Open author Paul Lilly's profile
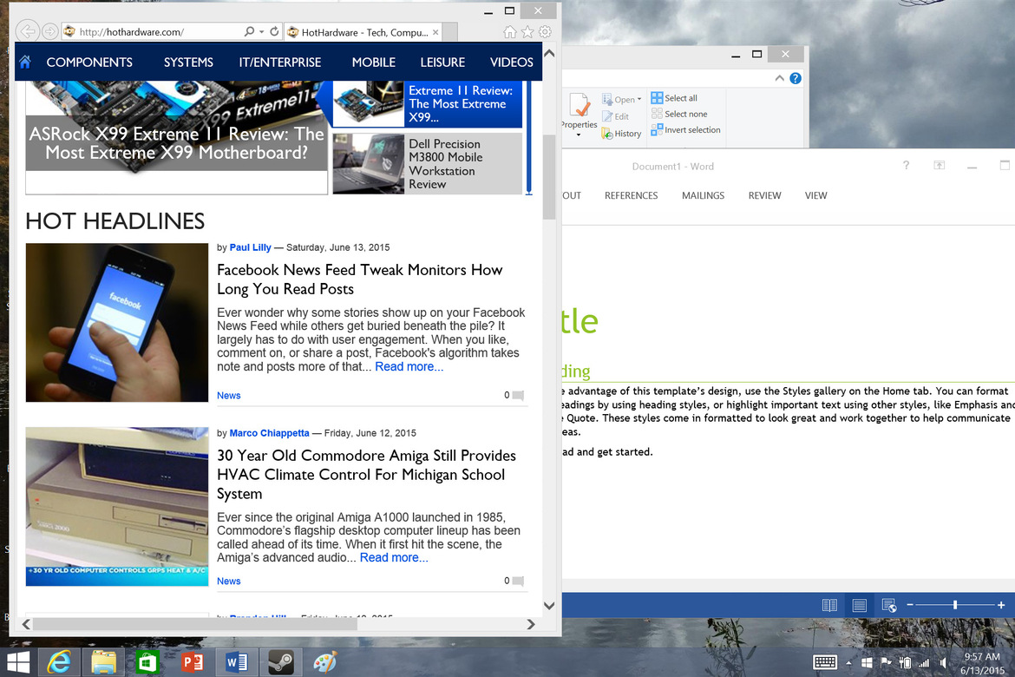The image size is (1015, 677). click(250, 247)
